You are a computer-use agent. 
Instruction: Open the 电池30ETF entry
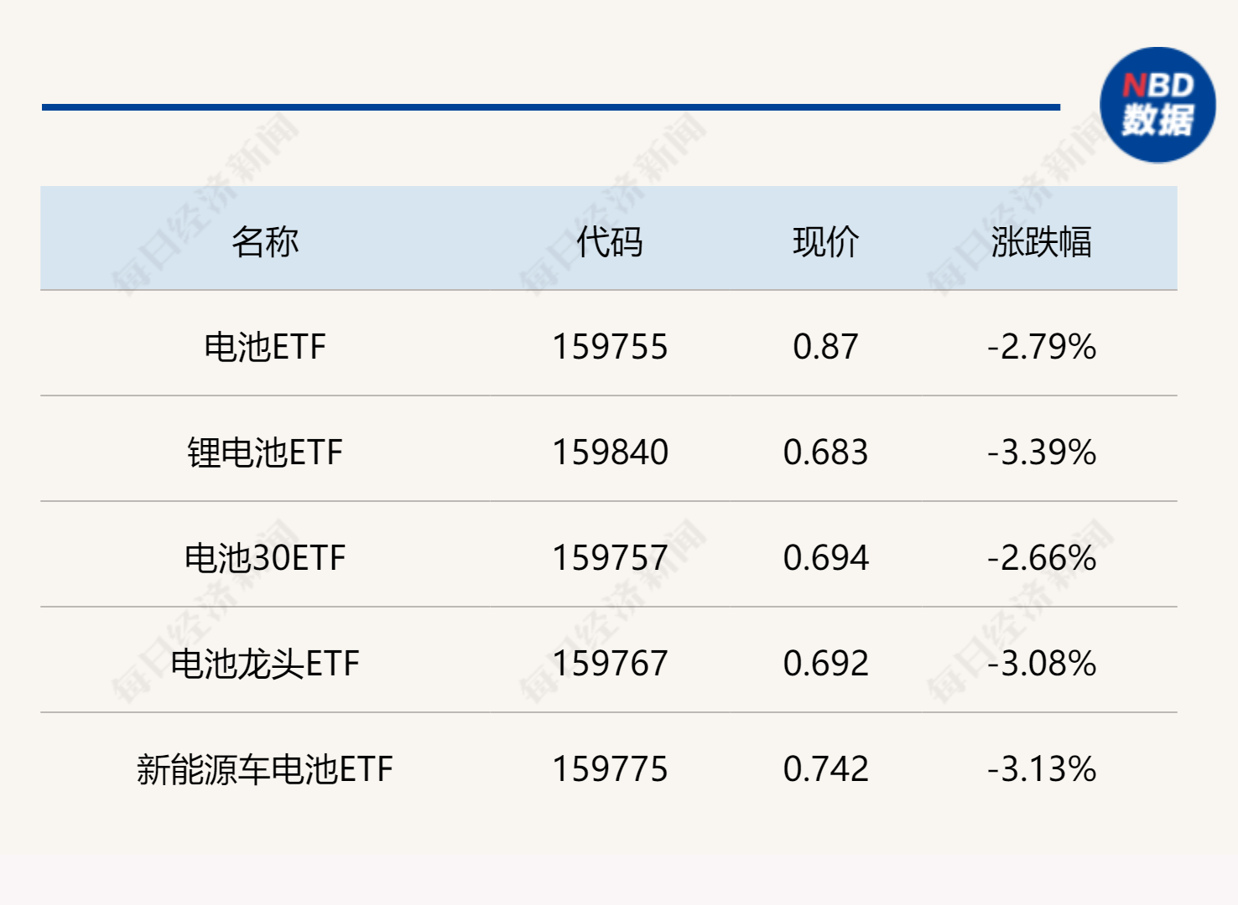(x=265, y=558)
